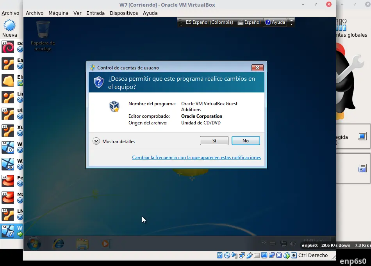This screenshot has width=371, height=266.
Task: Click the Sí button in UAC dialog
Action: click(214, 140)
